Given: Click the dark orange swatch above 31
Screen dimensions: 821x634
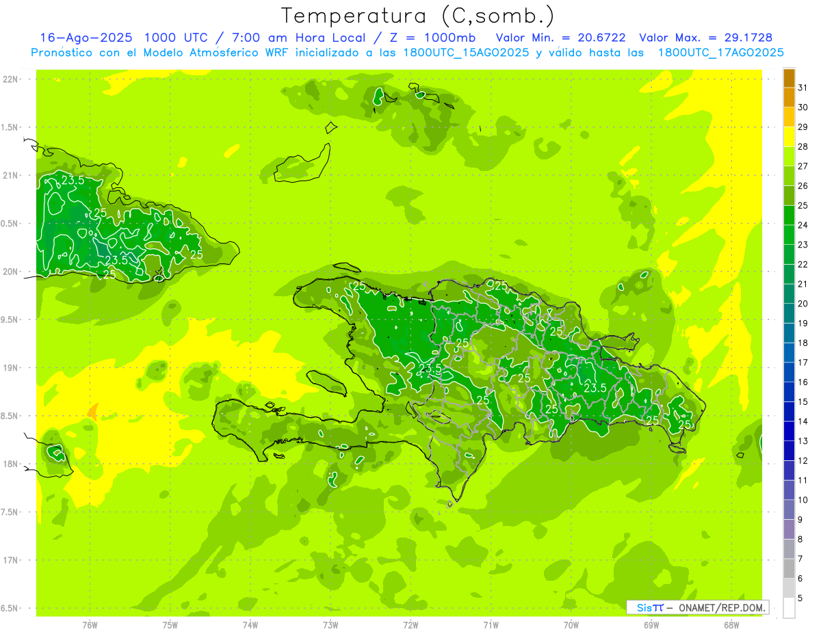Looking at the screenshot, I should click(789, 78).
